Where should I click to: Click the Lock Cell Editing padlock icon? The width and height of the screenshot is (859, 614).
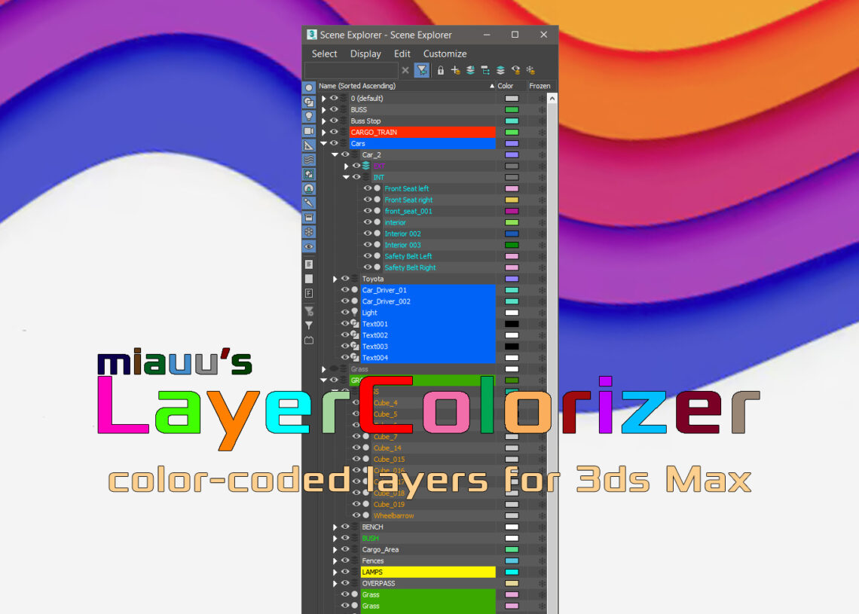coord(441,70)
